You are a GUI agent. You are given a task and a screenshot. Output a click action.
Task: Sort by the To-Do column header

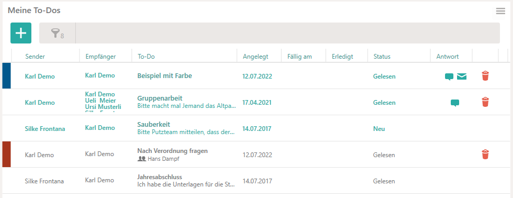coord(146,57)
